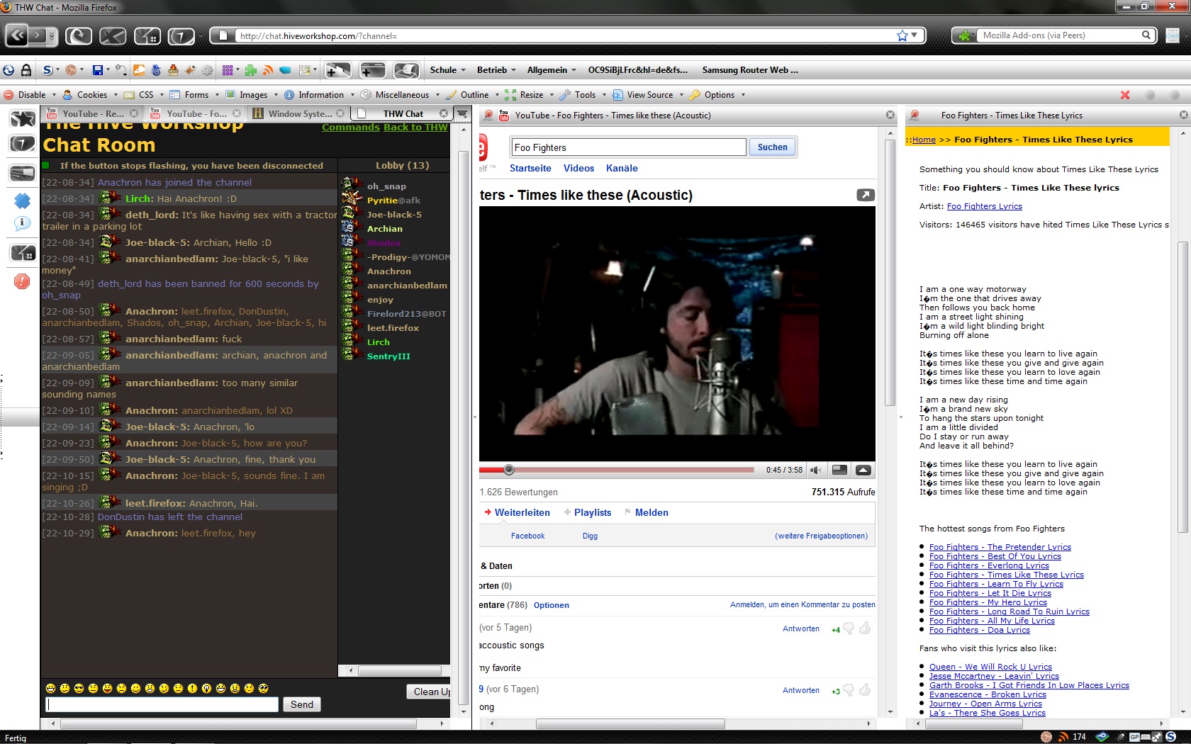Open the list-all-tabs dropdown beside THW Chat tab
Image resolution: width=1191 pixels, height=744 pixels.
tap(462, 113)
